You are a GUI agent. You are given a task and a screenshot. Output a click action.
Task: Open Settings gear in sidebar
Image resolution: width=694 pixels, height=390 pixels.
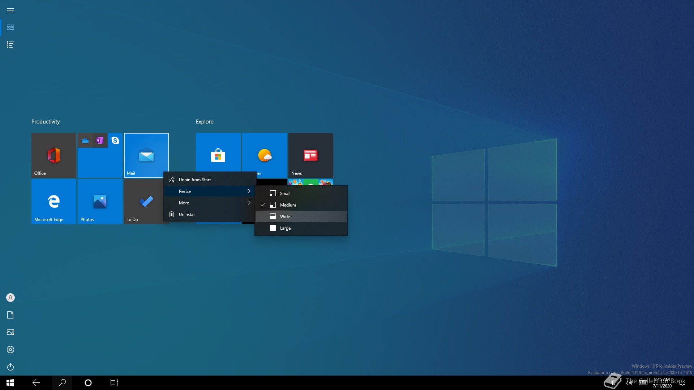[10, 350]
